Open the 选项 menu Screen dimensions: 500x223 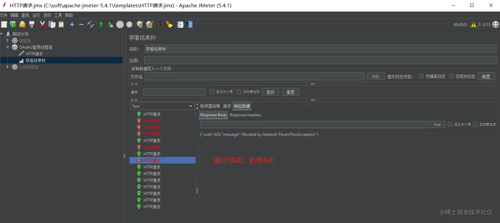(47, 15)
